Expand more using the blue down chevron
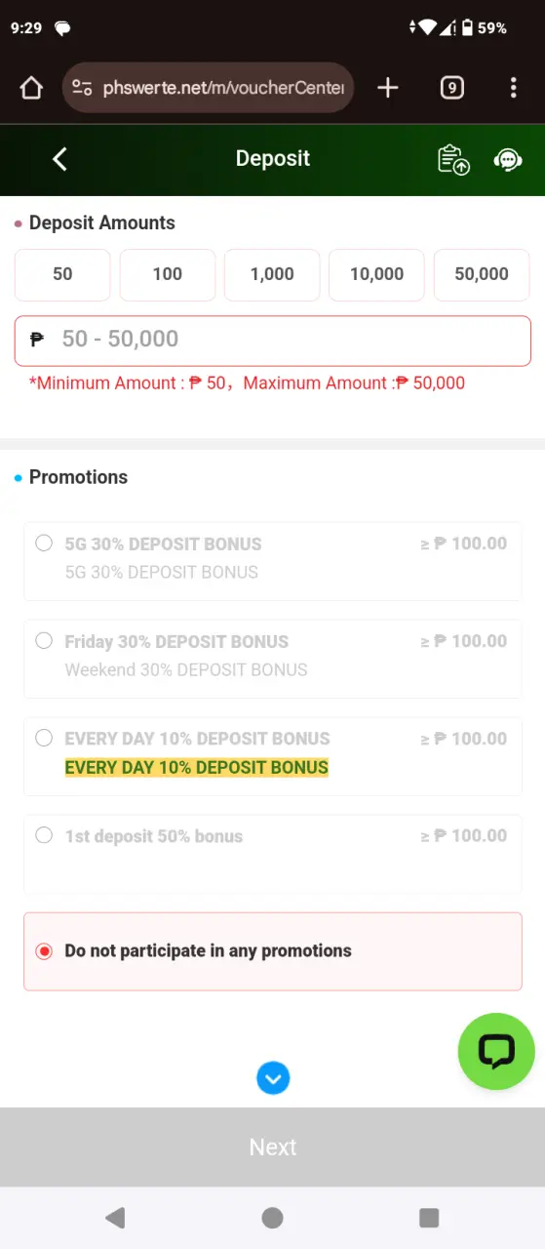This screenshot has width=545, height=1249. (273, 1078)
